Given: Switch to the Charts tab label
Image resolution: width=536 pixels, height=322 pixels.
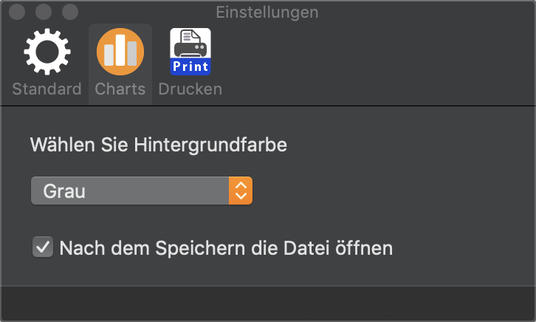Looking at the screenshot, I should click(x=120, y=89).
